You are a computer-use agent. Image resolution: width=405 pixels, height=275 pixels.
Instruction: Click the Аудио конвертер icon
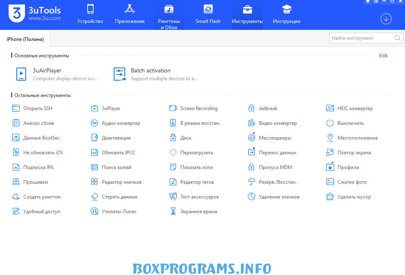pyautogui.click(x=94, y=123)
